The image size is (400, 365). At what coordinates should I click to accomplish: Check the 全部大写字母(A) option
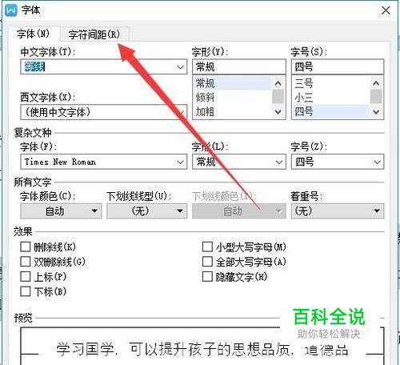tap(207, 262)
